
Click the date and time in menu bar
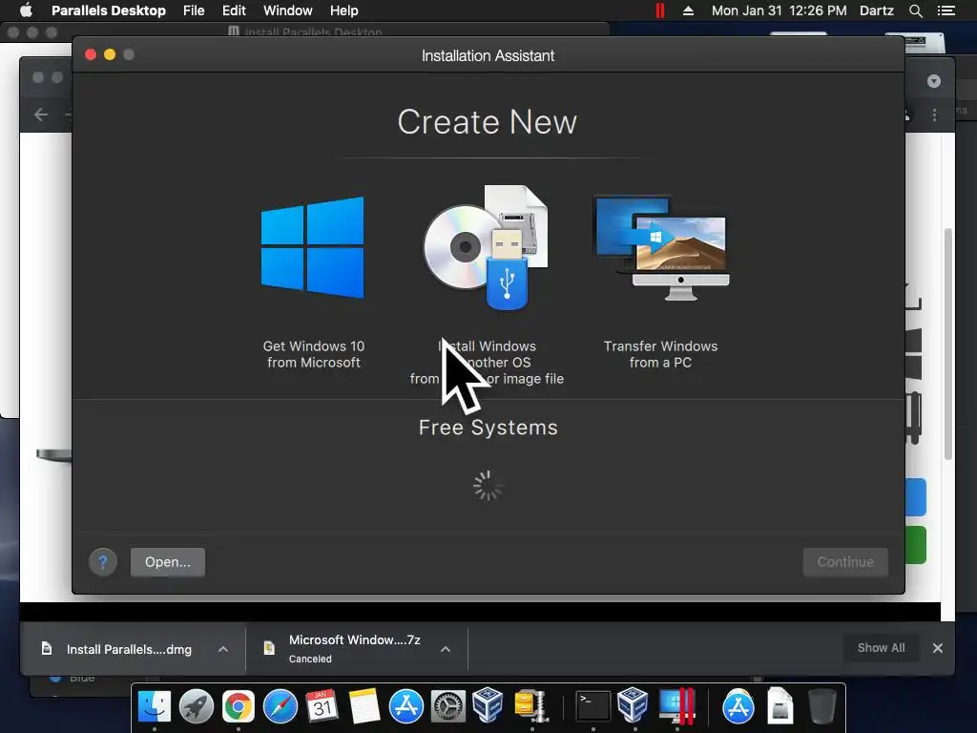coord(779,10)
